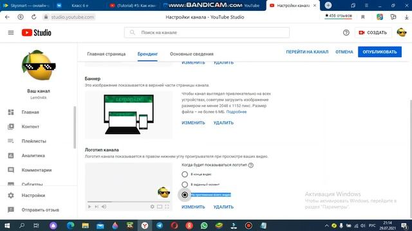Select the 'В конце видео' radio option
Screen dimensions: 412x231
[x=185, y=174]
